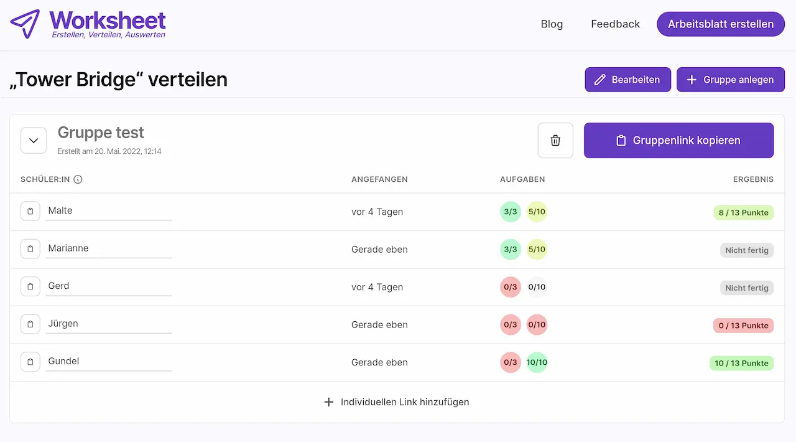Screen dimensions: 796x442
Task: Click Marianne's green 3/3 task badge
Action: click(x=511, y=250)
